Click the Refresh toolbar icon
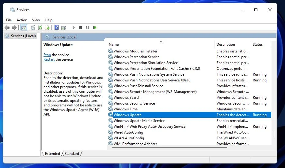 click(40, 27)
